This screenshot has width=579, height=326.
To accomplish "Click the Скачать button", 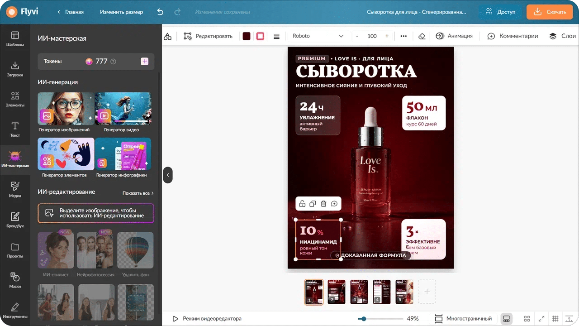I will click(x=550, y=12).
